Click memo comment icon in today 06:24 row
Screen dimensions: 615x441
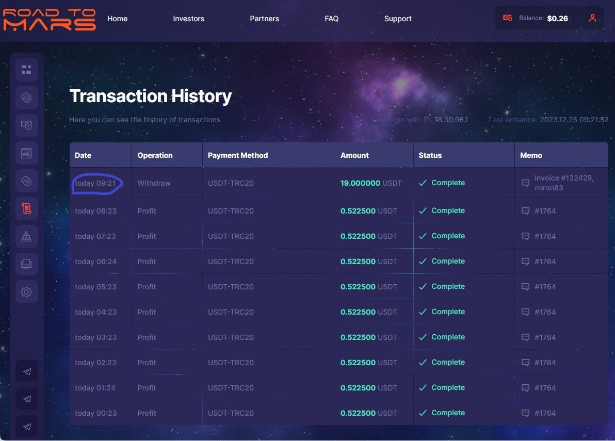tap(525, 262)
